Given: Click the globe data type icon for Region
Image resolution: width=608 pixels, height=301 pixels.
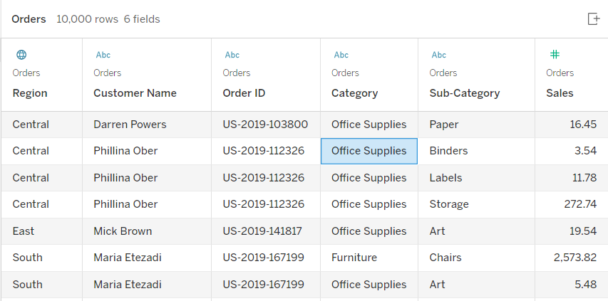Looking at the screenshot, I should (x=21, y=55).
